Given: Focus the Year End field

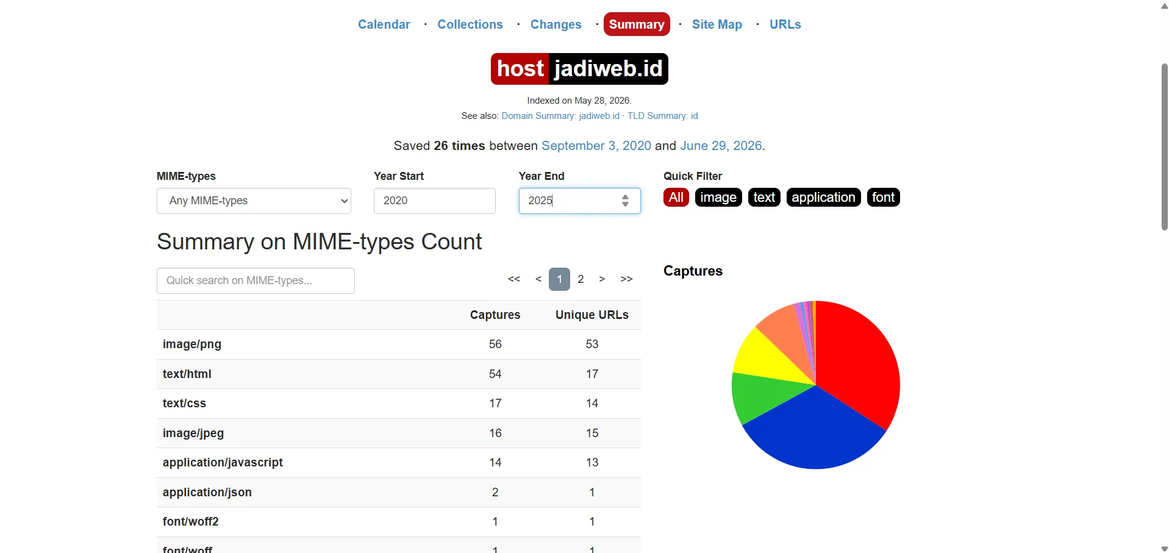Looking at the screenshot, I should click(580, 201).
